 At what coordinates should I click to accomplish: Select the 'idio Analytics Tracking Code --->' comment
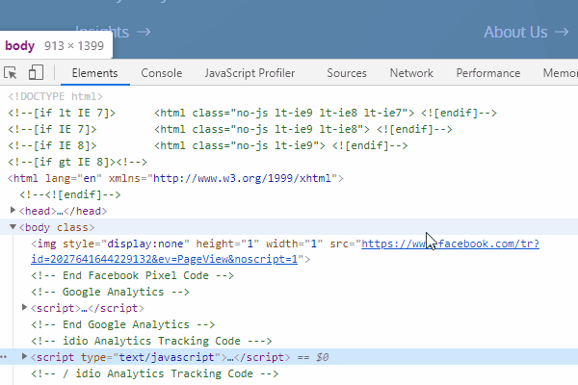pos(151,341)
